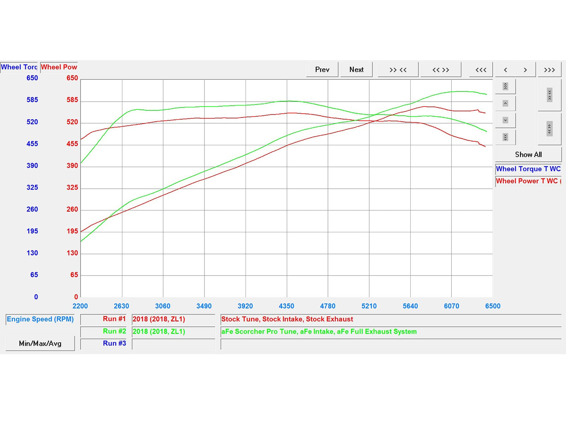Image resolution: width=566 pixels, height=425 pixels.
Task: Click the single down chevron button
Action: (506, 120)
